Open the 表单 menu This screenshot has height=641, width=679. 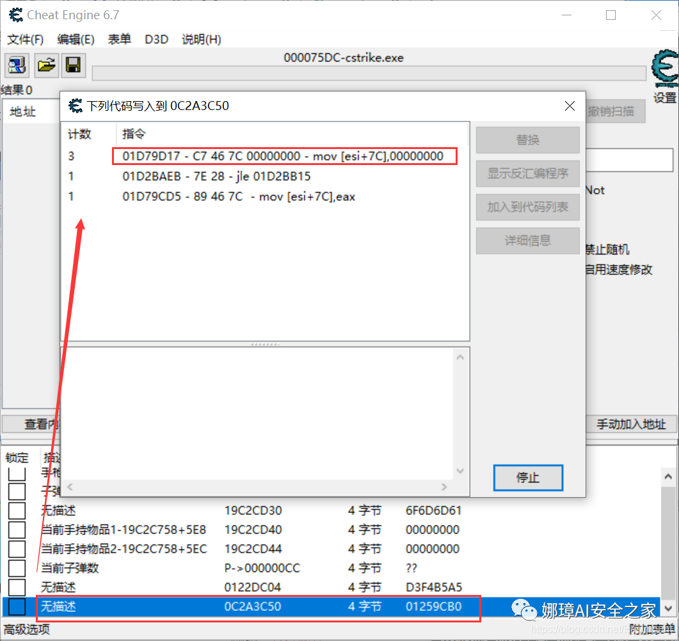[120, 40]
